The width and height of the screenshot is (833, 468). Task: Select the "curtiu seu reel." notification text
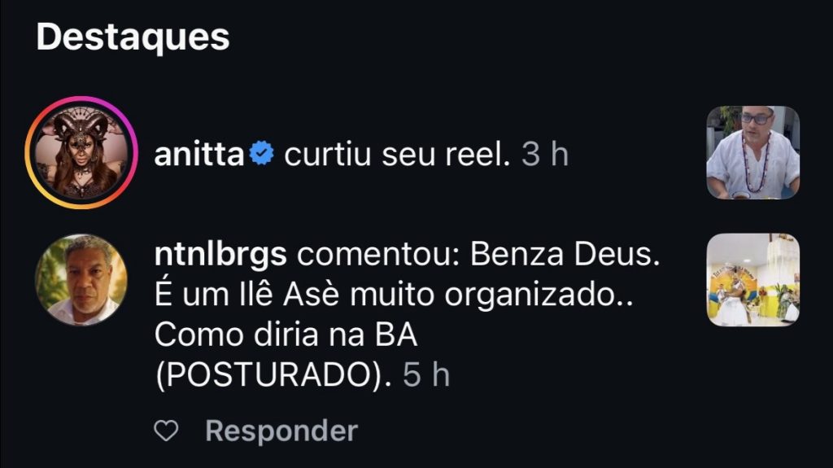point(397,154)
